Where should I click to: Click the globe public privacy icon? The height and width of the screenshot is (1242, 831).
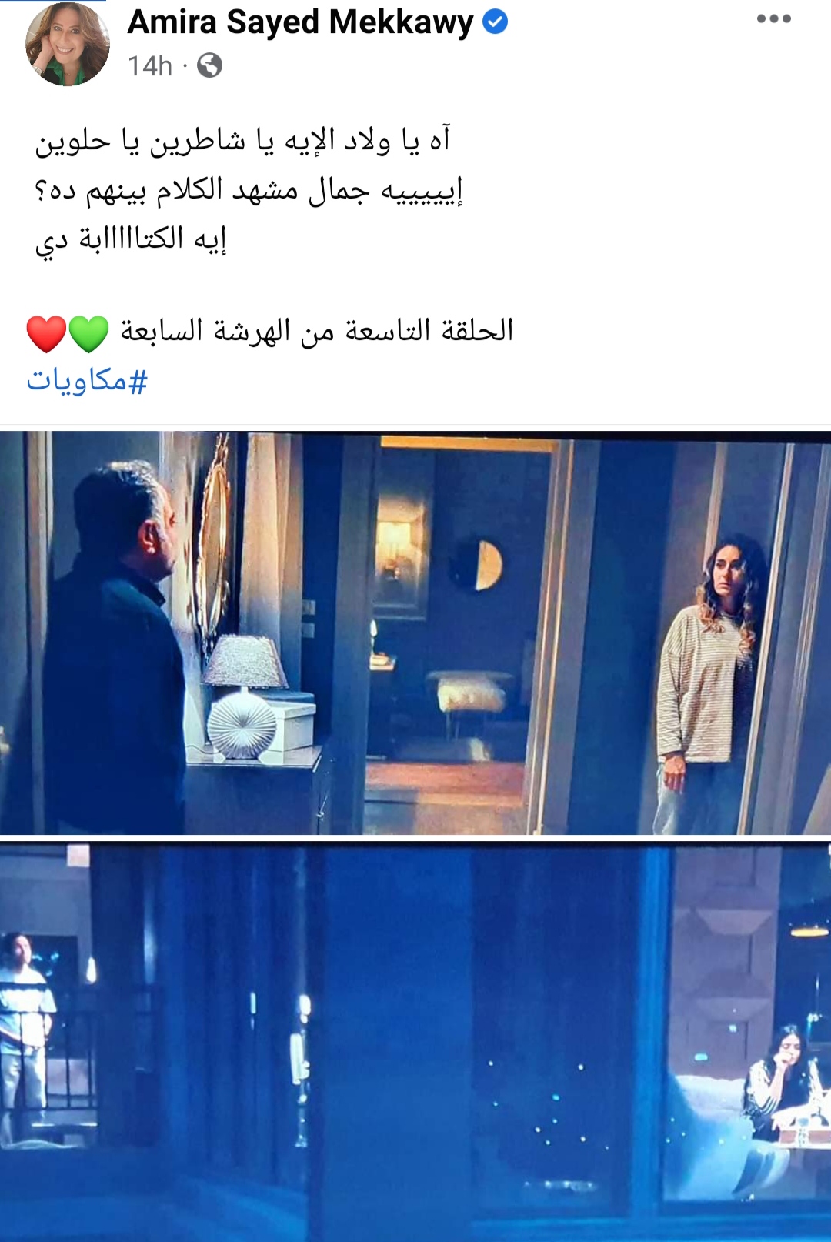pos(209,65)
